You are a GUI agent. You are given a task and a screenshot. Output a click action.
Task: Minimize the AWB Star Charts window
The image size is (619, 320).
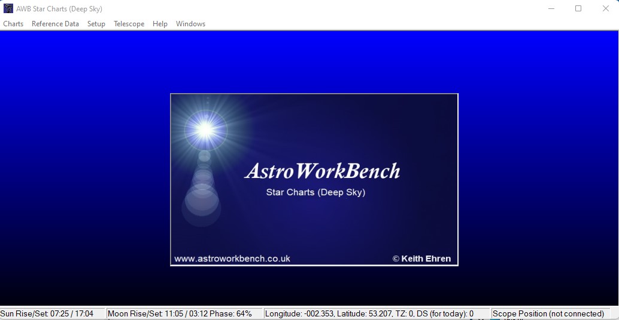pos(550,8)
